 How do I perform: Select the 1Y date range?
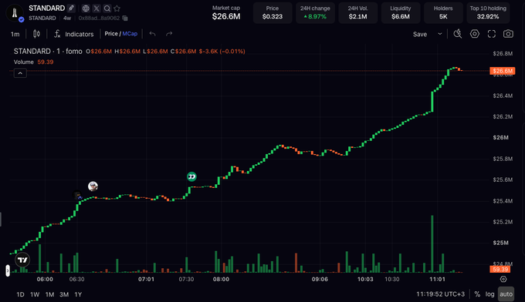coord(78,294)
